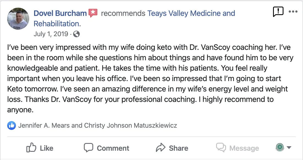Open Christy Johnson Matuszkiewicz's profile

130,125
